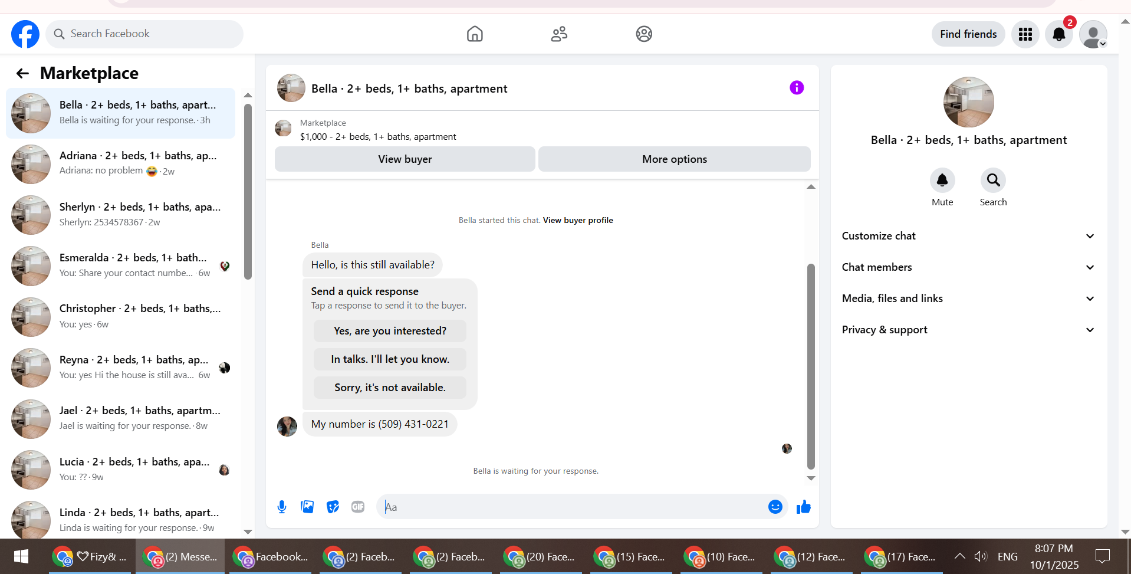Click the Aa message input box
The image size is (1131, 574).
click(571, 507)
